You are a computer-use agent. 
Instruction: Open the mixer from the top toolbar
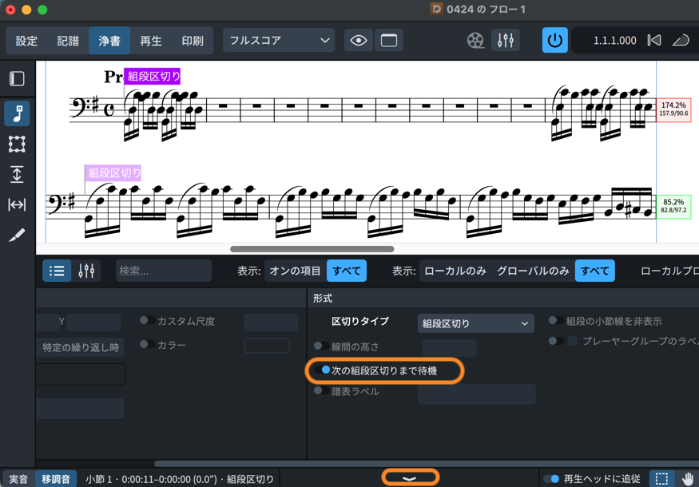point(505,41)
